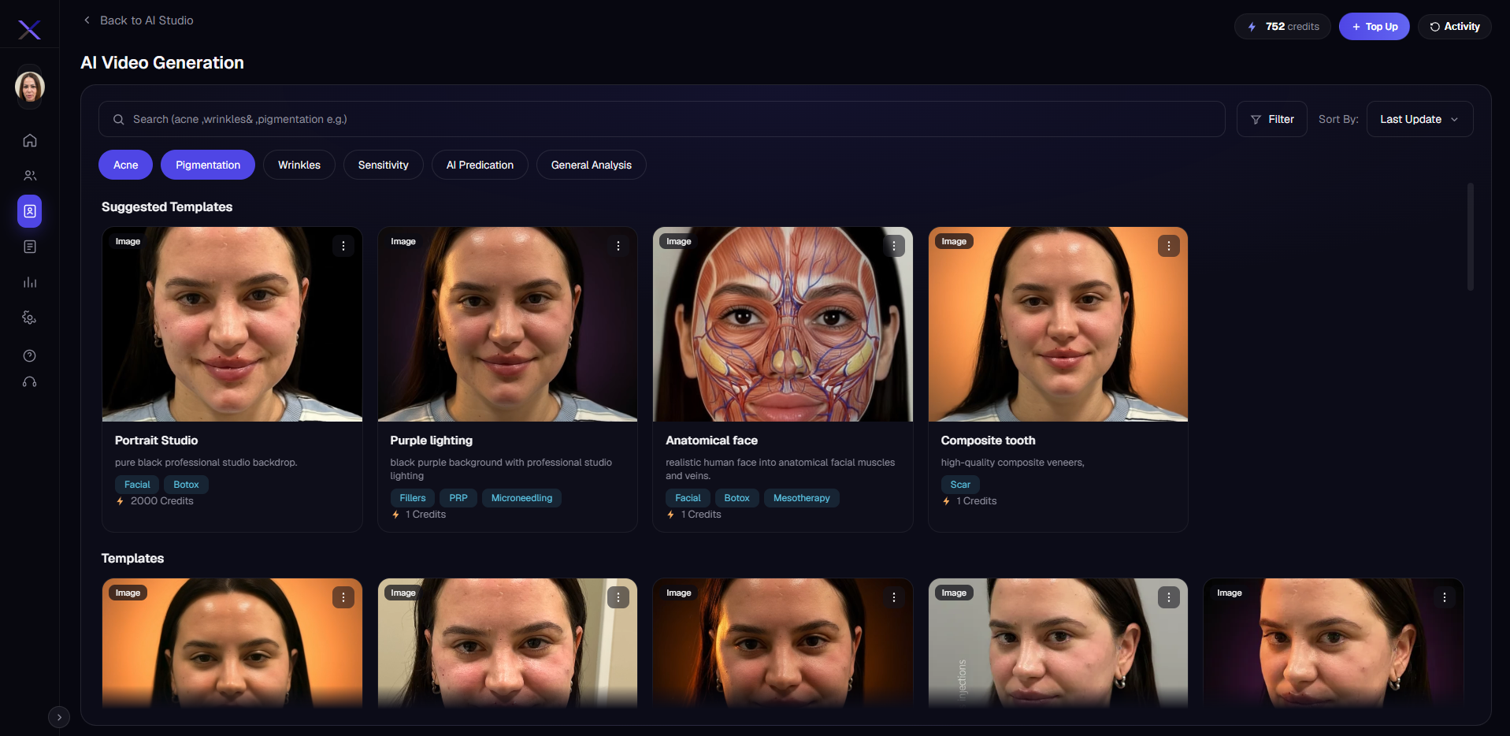Open options menu on Portrait Studio card

coord(343,246)
